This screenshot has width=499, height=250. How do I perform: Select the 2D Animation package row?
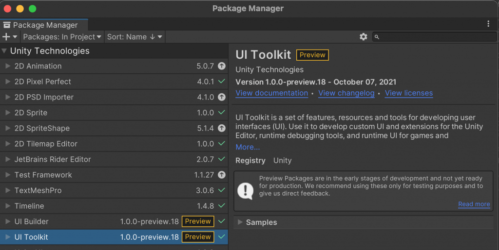tap(114, 66)
